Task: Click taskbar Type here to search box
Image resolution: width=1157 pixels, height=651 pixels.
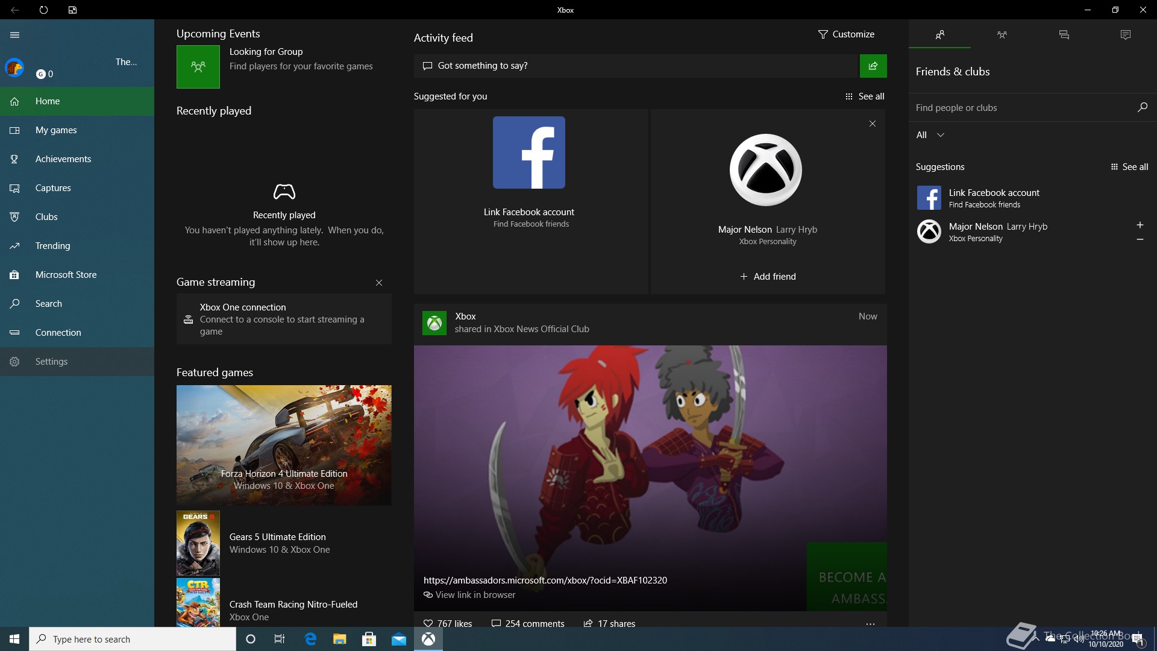Action: tap(133, 639)
